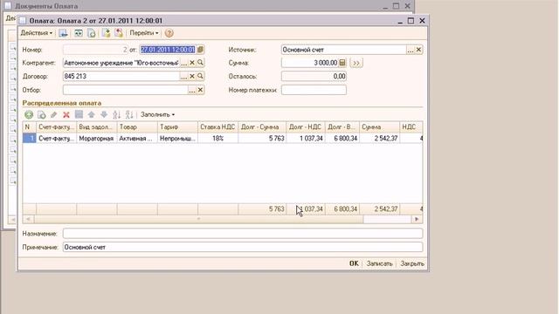Click the highlighted date field 27.01.2011

[168, 50]
